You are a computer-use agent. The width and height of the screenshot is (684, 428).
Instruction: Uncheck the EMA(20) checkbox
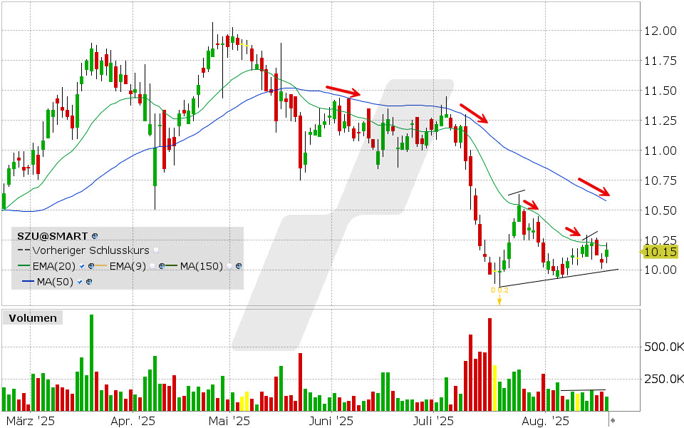82,266
